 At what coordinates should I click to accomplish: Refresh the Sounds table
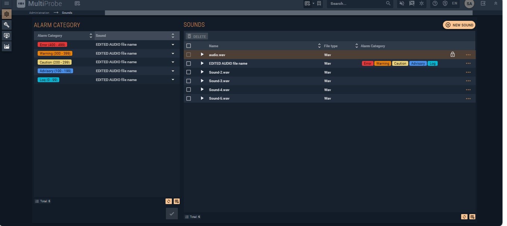pos(464,217)
